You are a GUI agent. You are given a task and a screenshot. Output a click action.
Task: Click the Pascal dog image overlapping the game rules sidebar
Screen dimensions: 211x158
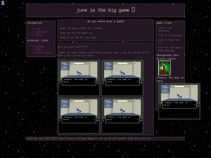point(179,101)
